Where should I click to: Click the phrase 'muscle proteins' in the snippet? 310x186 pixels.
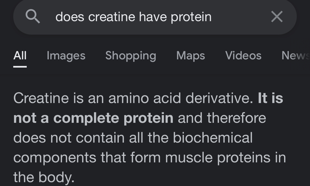coord(218,158)
